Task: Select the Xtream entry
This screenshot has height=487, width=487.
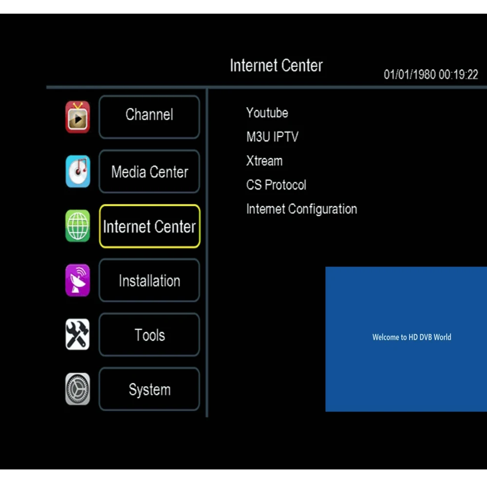Action: point(264,161)
